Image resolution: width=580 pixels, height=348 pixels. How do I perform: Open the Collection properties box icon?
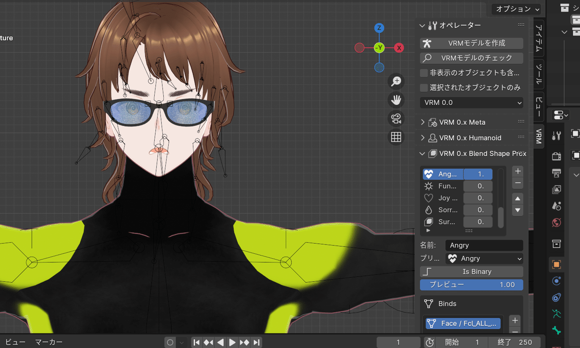pos(556,243)
